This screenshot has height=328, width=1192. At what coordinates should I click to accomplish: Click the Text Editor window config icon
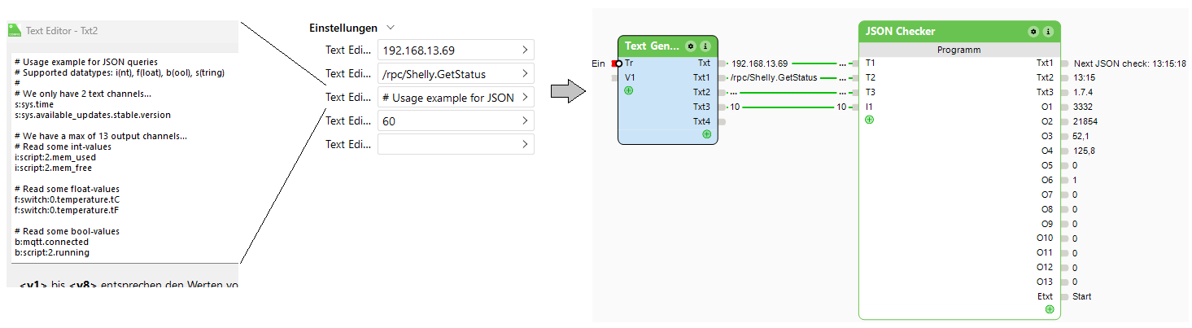tap(14, 31)
